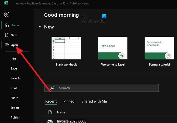Collapse the New section chevron

click(x=40, y=27)
